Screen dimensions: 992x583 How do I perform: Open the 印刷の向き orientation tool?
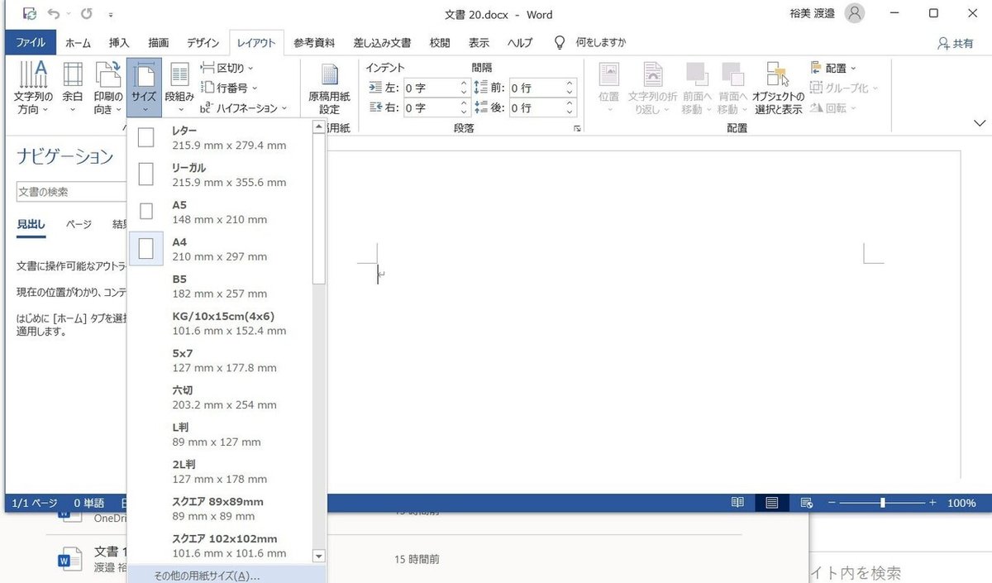click(107, 88)
